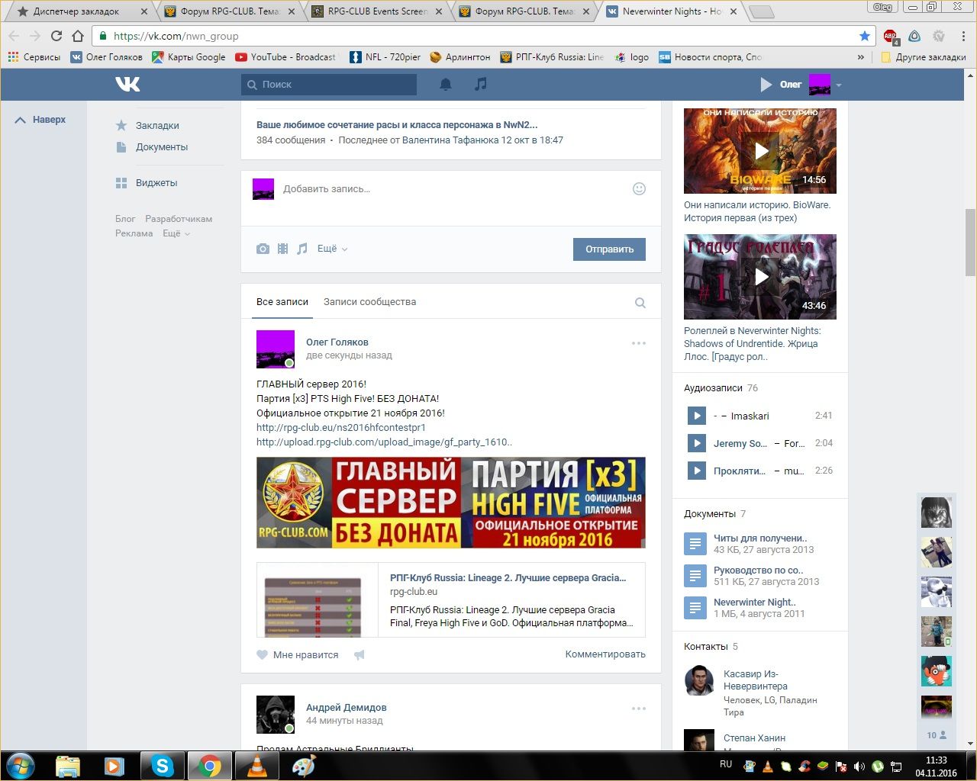977x781 pixels.
Task: Open Закладки in the left menu
Action: click(157, 125)
